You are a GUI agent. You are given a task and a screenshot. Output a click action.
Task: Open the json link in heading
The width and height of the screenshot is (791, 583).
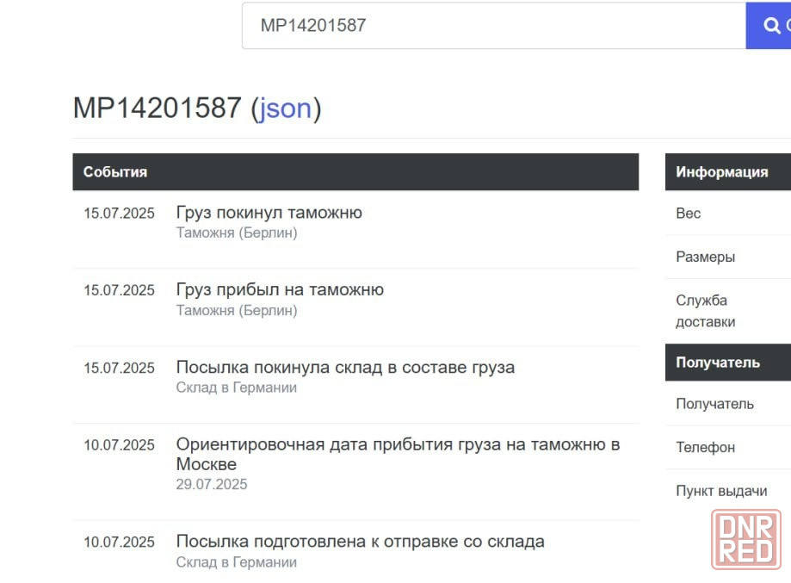click(285, 109)
